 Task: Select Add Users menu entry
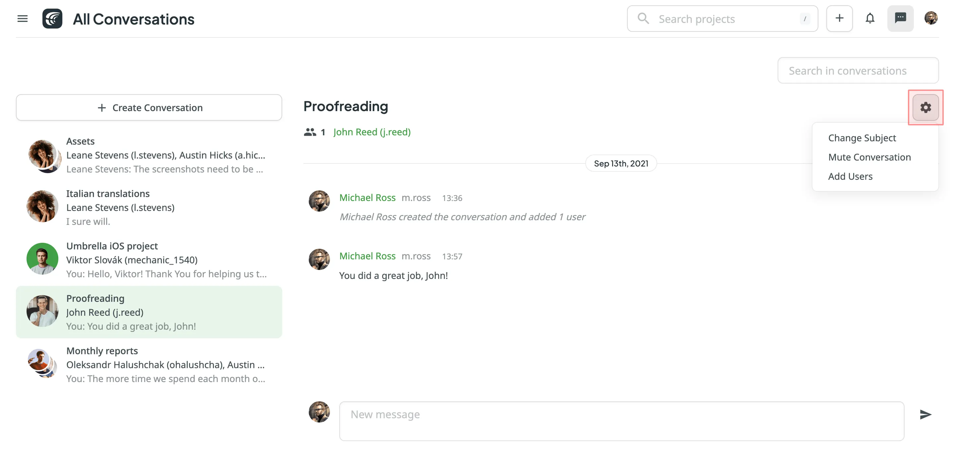pyautogui.click(x=850, y=176)
